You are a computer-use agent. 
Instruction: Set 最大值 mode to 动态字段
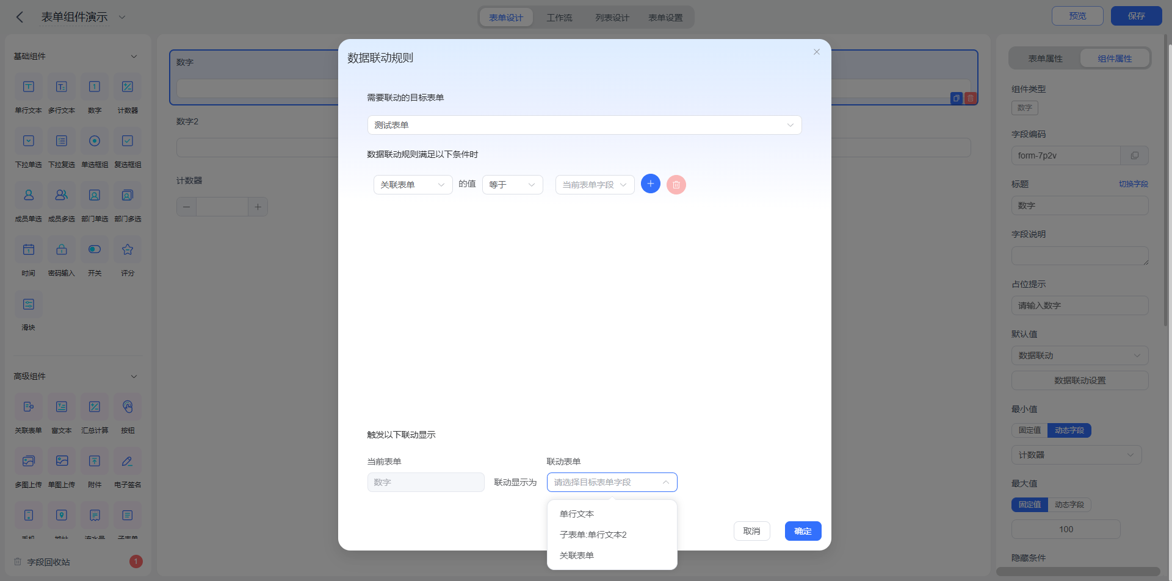[1069, 505]
